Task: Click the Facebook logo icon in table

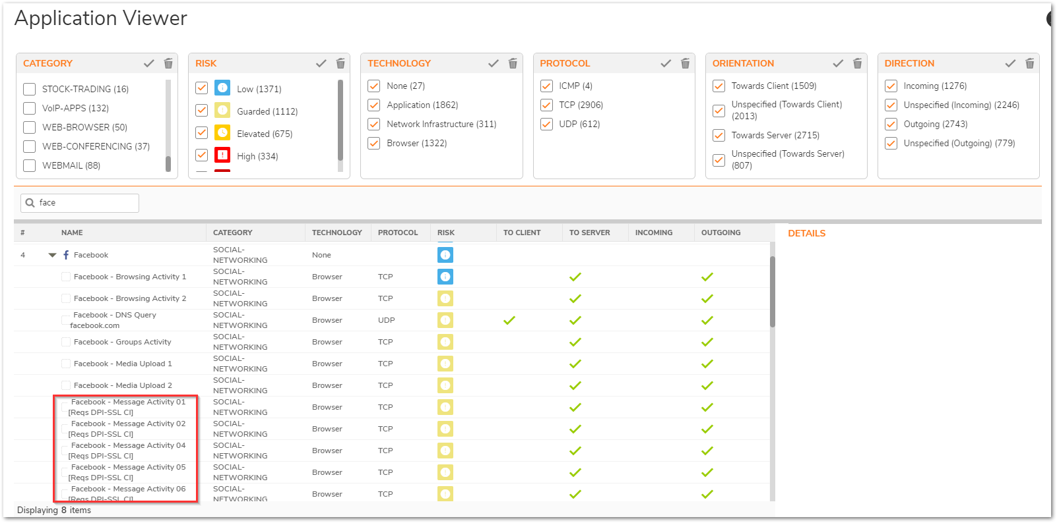Action: tap(66, 255)
